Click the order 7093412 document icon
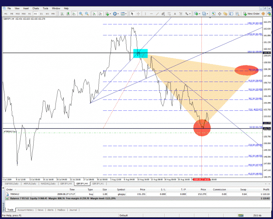This screenshot has width=273, height=219. click(x=7, y=194)
